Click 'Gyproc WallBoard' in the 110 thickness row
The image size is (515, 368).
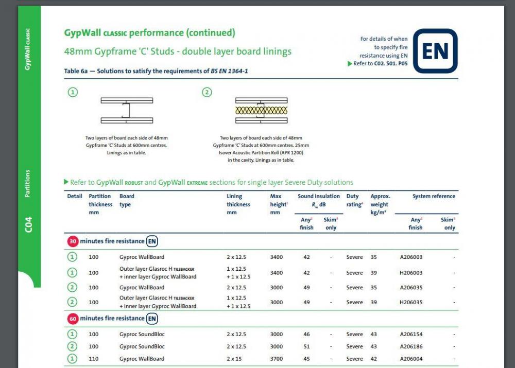point(142,359)
